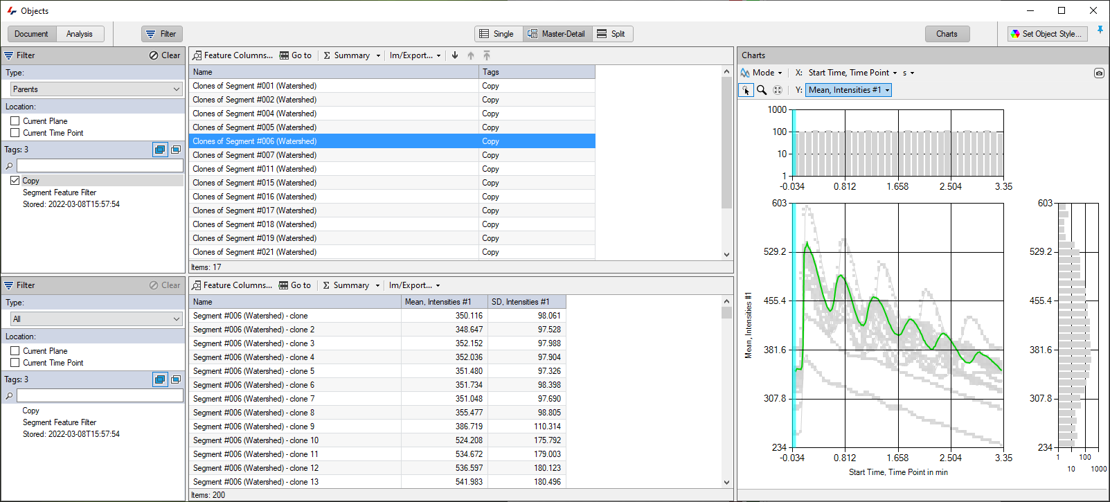
Task: Clear the upper filter panel
Action: [165, 55]
